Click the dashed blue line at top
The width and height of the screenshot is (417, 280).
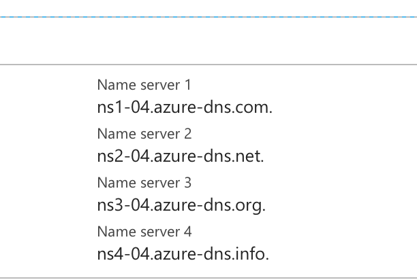(x=208, y=17)
